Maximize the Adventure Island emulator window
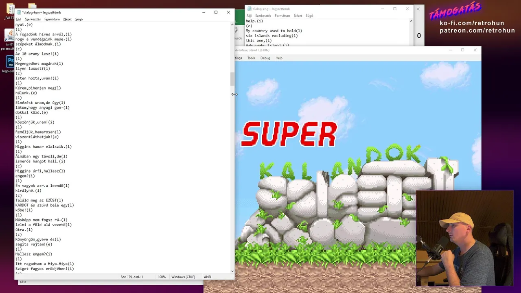Viewport: 521px width, 293px height. point(462,50)
